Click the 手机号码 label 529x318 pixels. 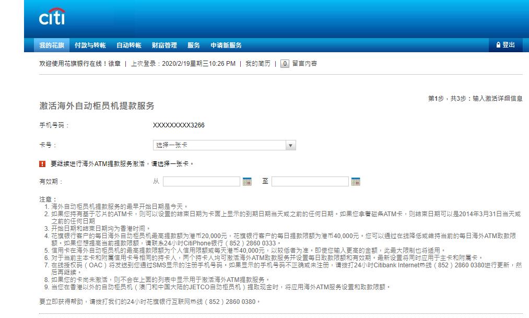click(x=54, y=125)
